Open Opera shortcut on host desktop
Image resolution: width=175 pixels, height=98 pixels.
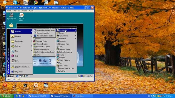pyautogui.click(x=5, y=87)
